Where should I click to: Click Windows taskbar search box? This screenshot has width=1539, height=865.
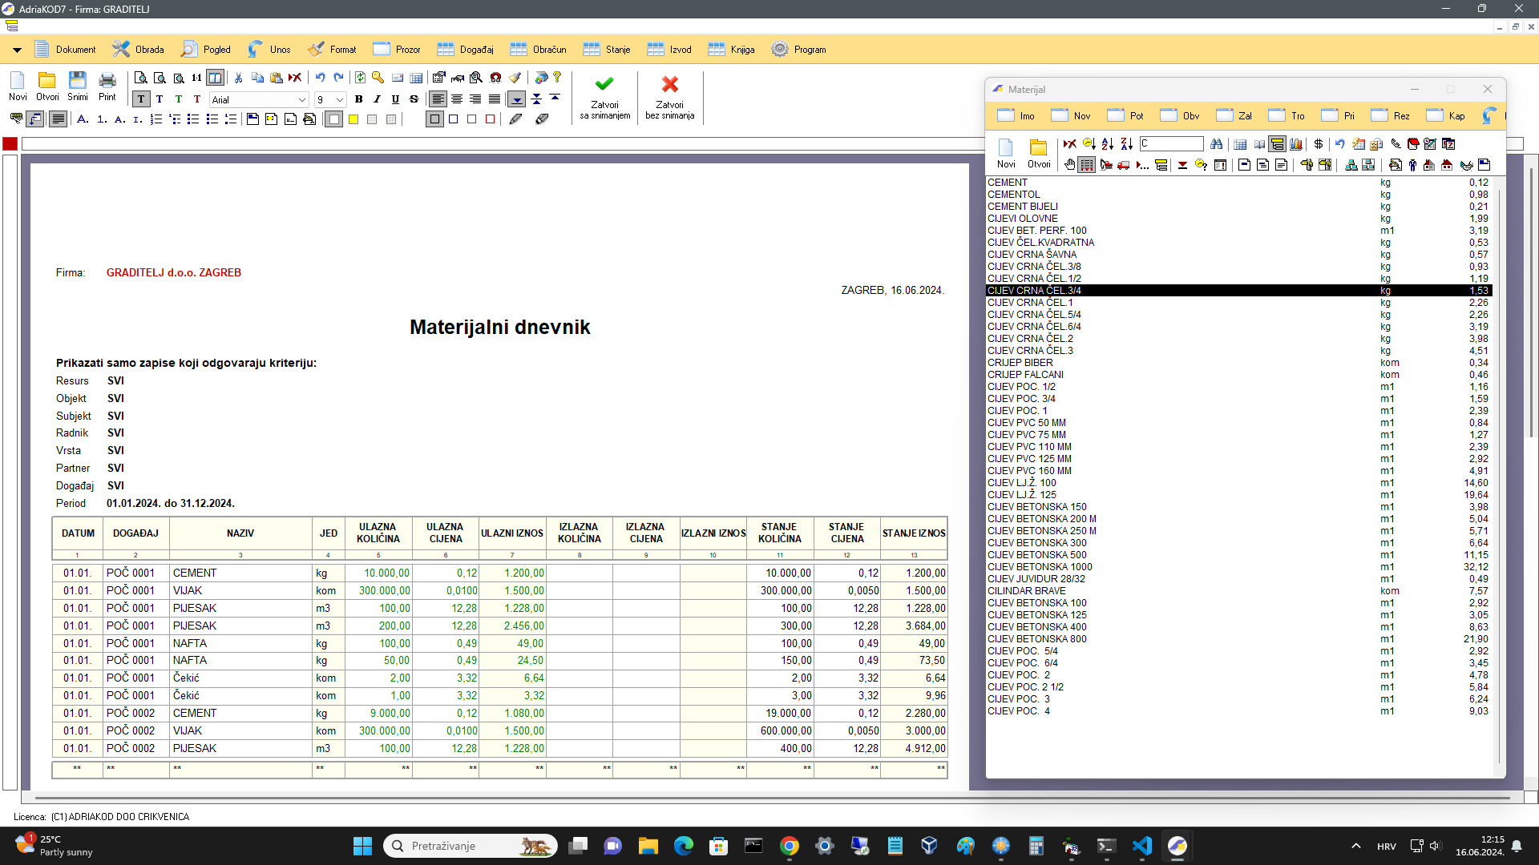coord(471,846)
